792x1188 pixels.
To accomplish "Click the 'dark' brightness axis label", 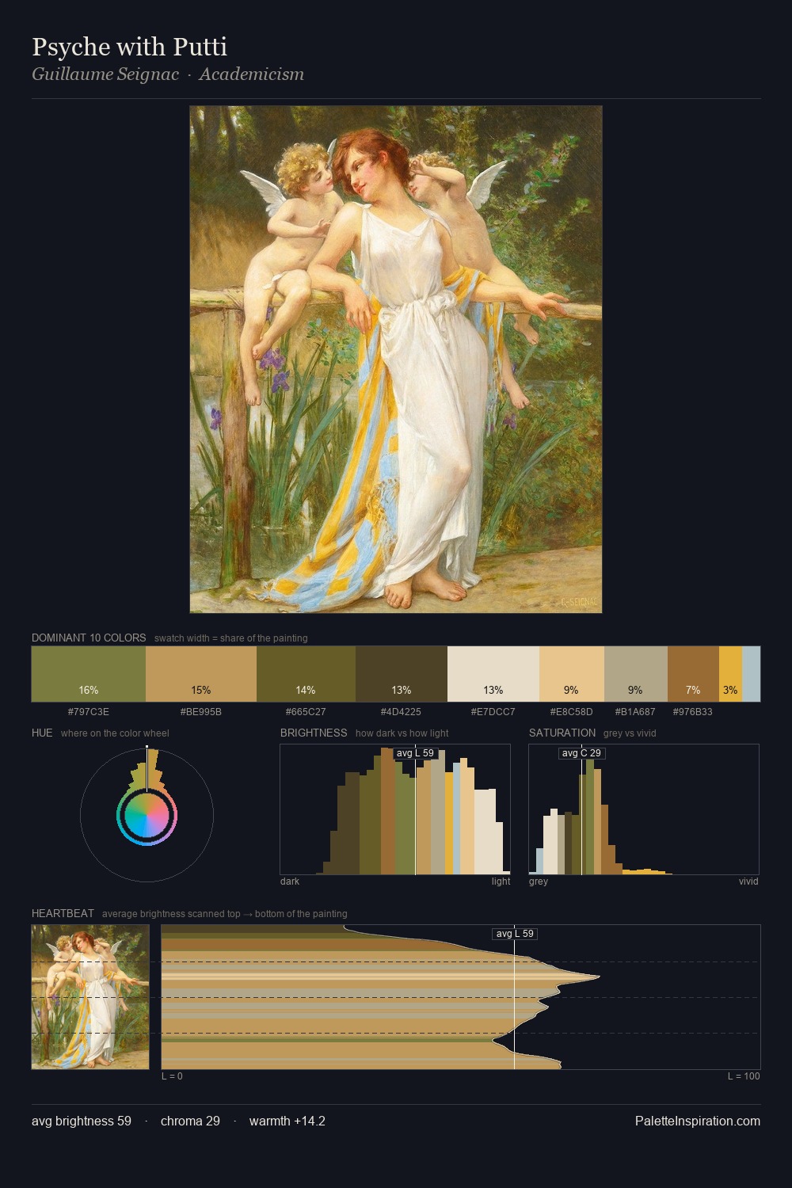I will pos(290,881).
